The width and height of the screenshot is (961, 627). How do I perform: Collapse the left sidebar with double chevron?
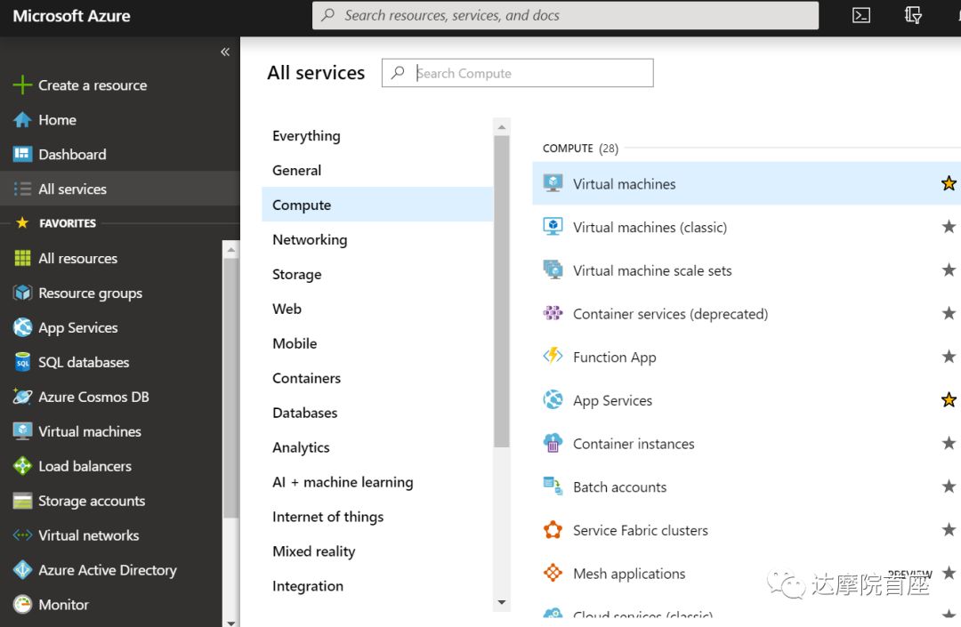[x=225, y=52]
